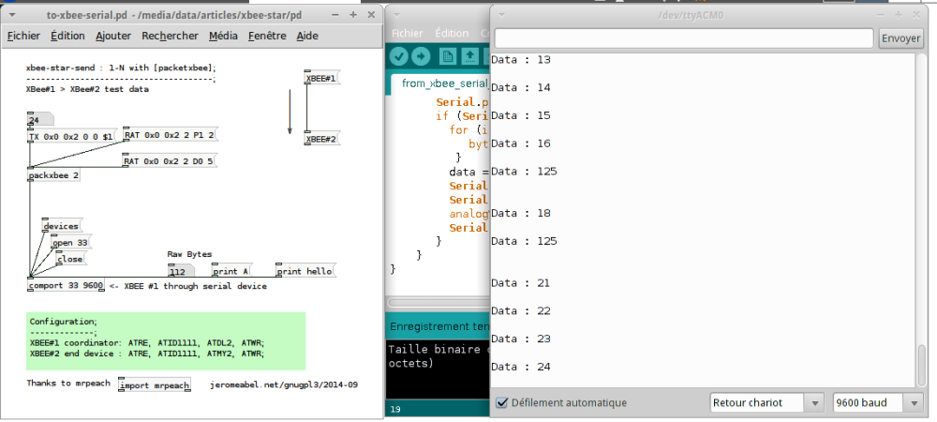Select the comport 33 9600 object
The image size is (937, 422).
(x=67, y=286)
